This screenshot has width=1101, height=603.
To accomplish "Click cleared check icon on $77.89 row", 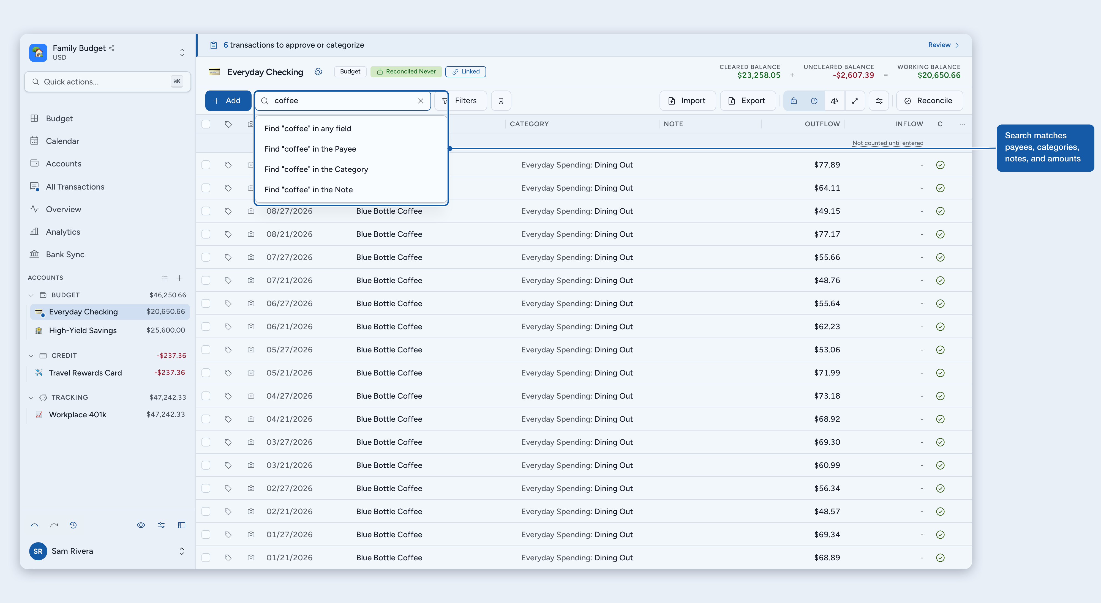I will [x=940, y=165].
